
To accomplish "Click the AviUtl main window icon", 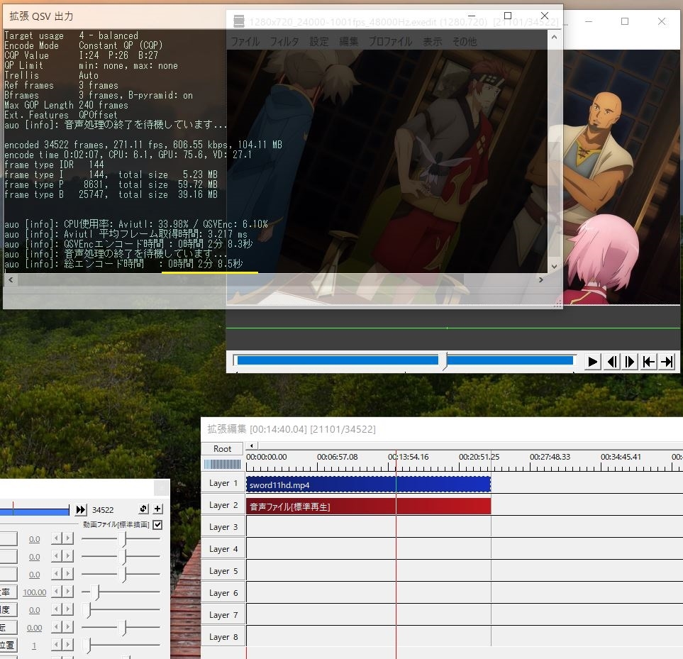I will point(239,21).
